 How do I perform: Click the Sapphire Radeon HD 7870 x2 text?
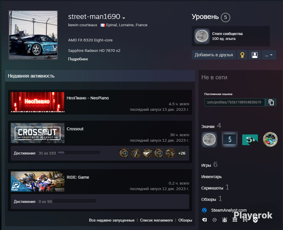tap(94, 50)
